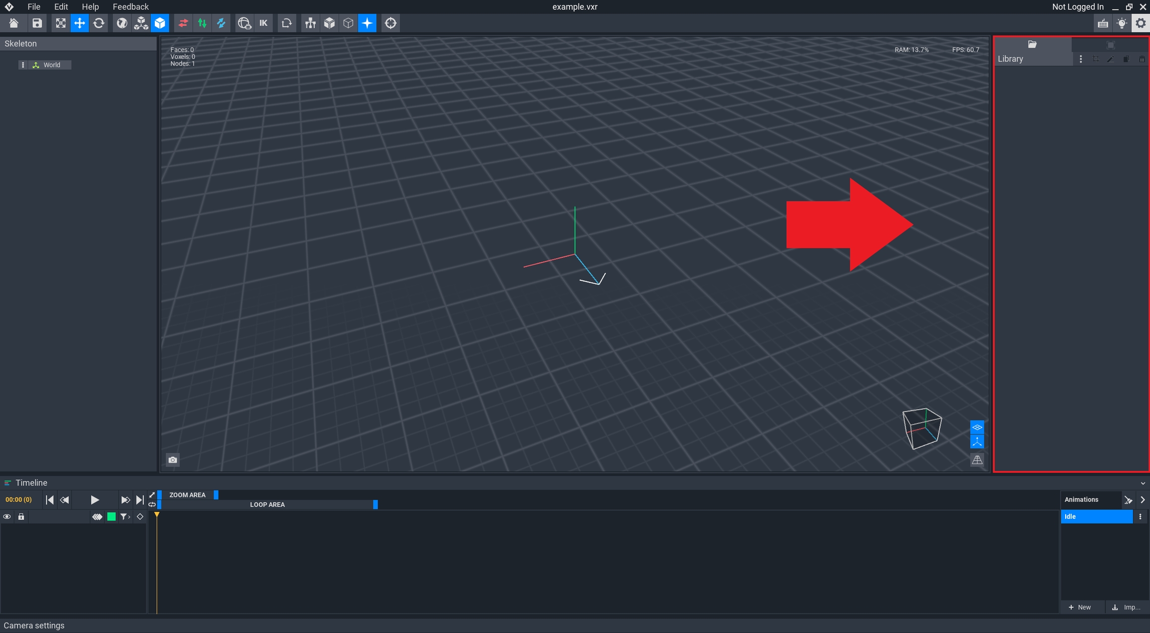Click the green vertical flip arrows icon

[x=202, y=23]
